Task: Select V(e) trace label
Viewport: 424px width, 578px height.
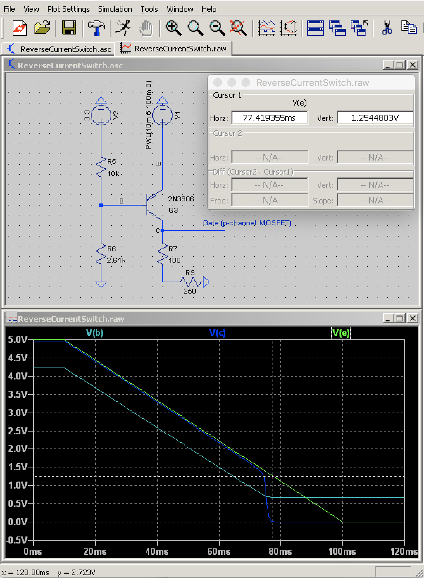Action: [x=341, y=333]
